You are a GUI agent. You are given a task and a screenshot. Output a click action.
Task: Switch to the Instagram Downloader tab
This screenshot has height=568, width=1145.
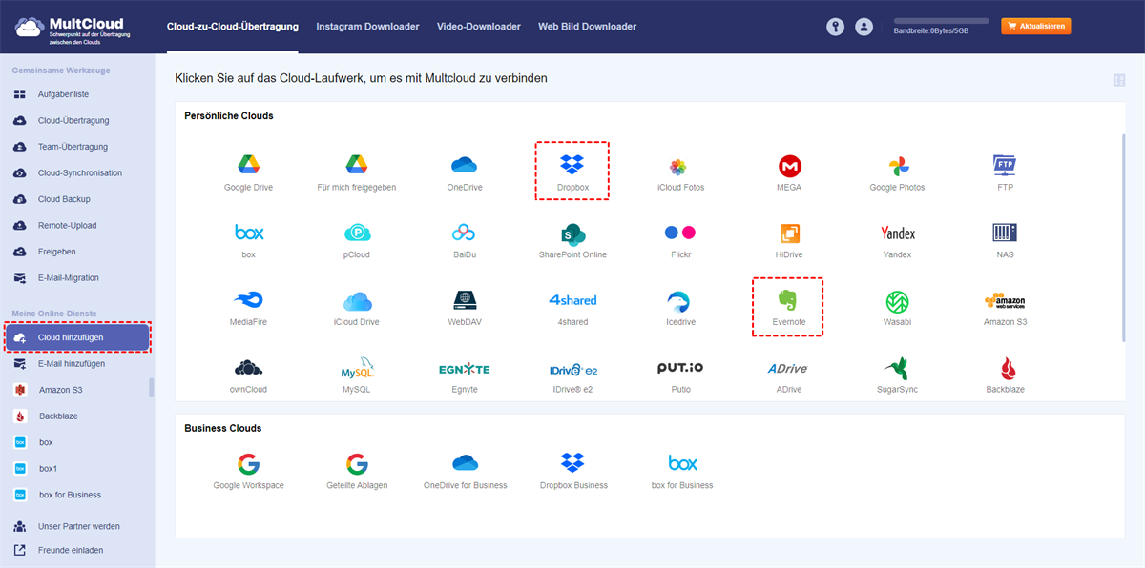point(368,26)
